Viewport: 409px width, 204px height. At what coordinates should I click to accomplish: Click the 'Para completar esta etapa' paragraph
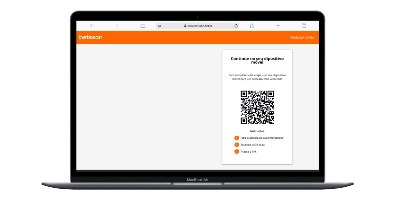click(257, 77)
